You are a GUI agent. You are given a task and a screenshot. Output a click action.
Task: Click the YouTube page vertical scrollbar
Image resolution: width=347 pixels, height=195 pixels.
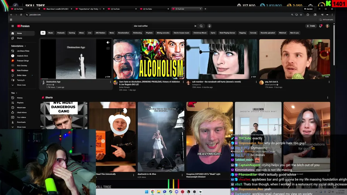(x=334, y=45)
